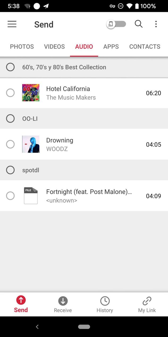Switch to the VIDEOS tab
The height and width of the screenshot is (337, 168).
coord(54,46)
